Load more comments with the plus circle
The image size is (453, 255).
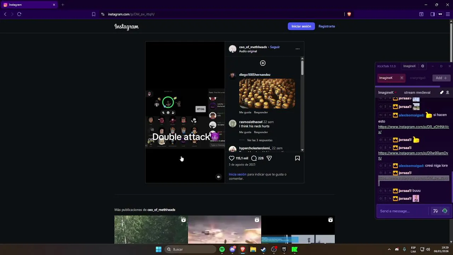click(263, 63)
